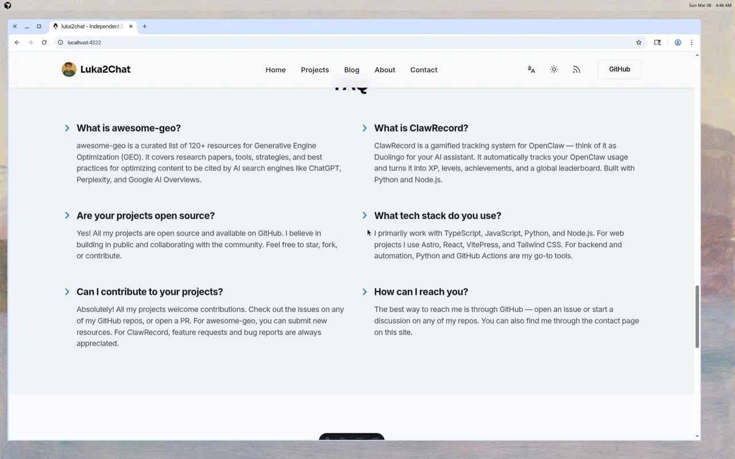
Task: Click the page vertical scrollbar thumb
Action: click(x=697, y=316)
